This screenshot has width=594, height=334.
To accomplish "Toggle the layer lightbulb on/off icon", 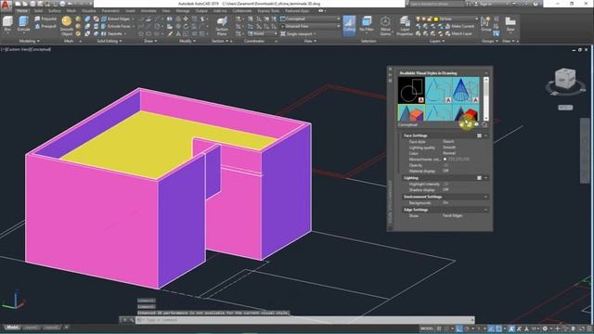I will [x=419, y=19].
